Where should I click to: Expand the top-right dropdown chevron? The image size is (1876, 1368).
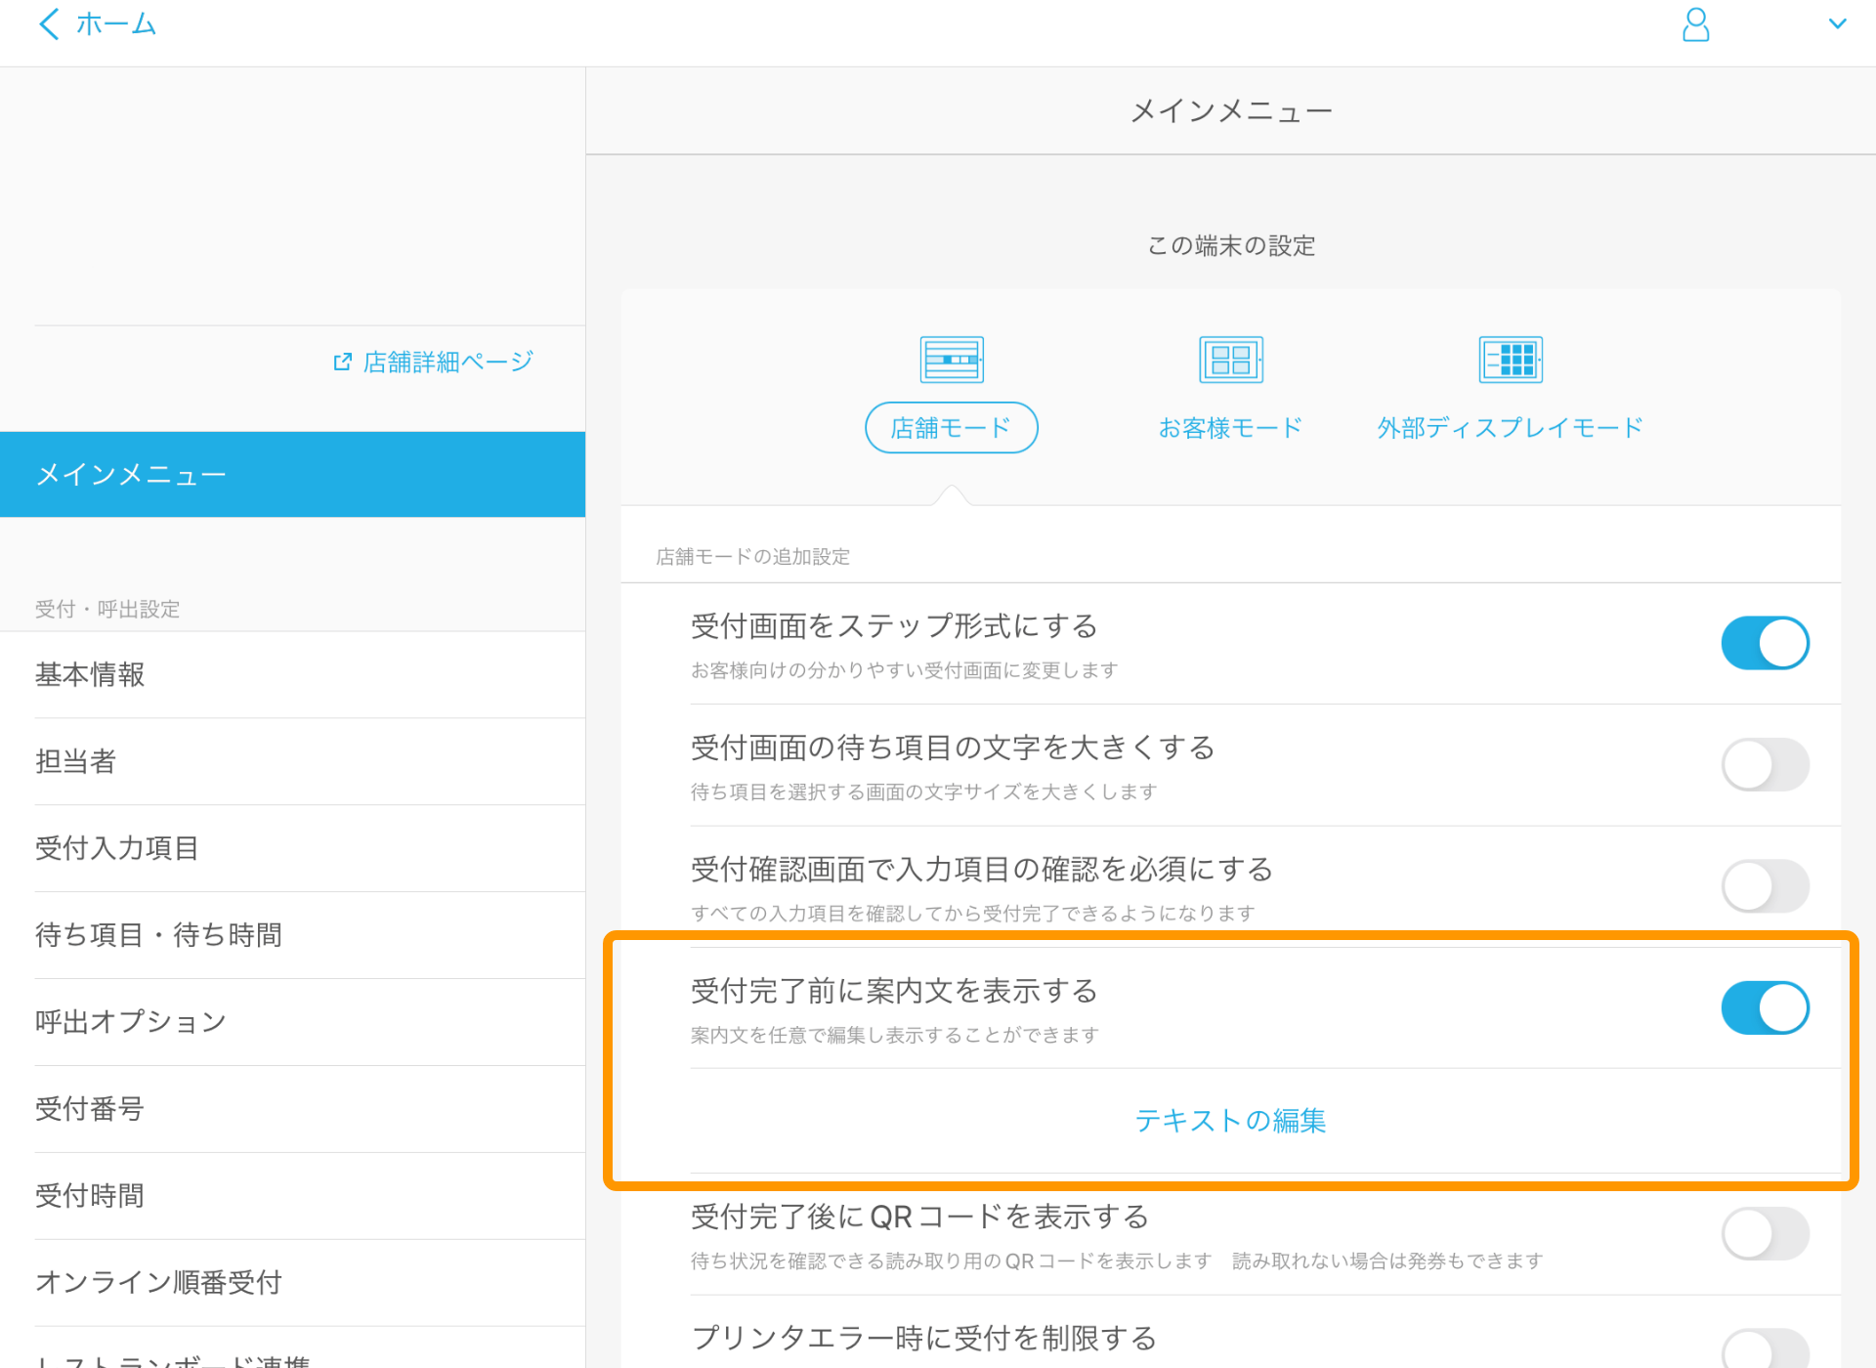click(x=1837, y=23)
